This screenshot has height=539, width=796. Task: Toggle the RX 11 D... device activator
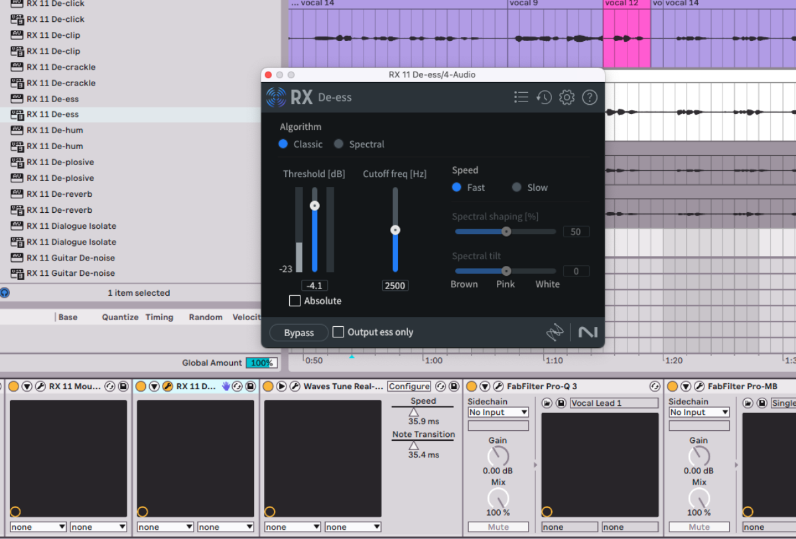click(x=141, y=387)
